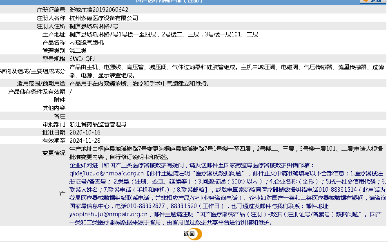Screen dimensions: 388x242
Task: Click the slash value for storage conditions
Action: [71, 92]
